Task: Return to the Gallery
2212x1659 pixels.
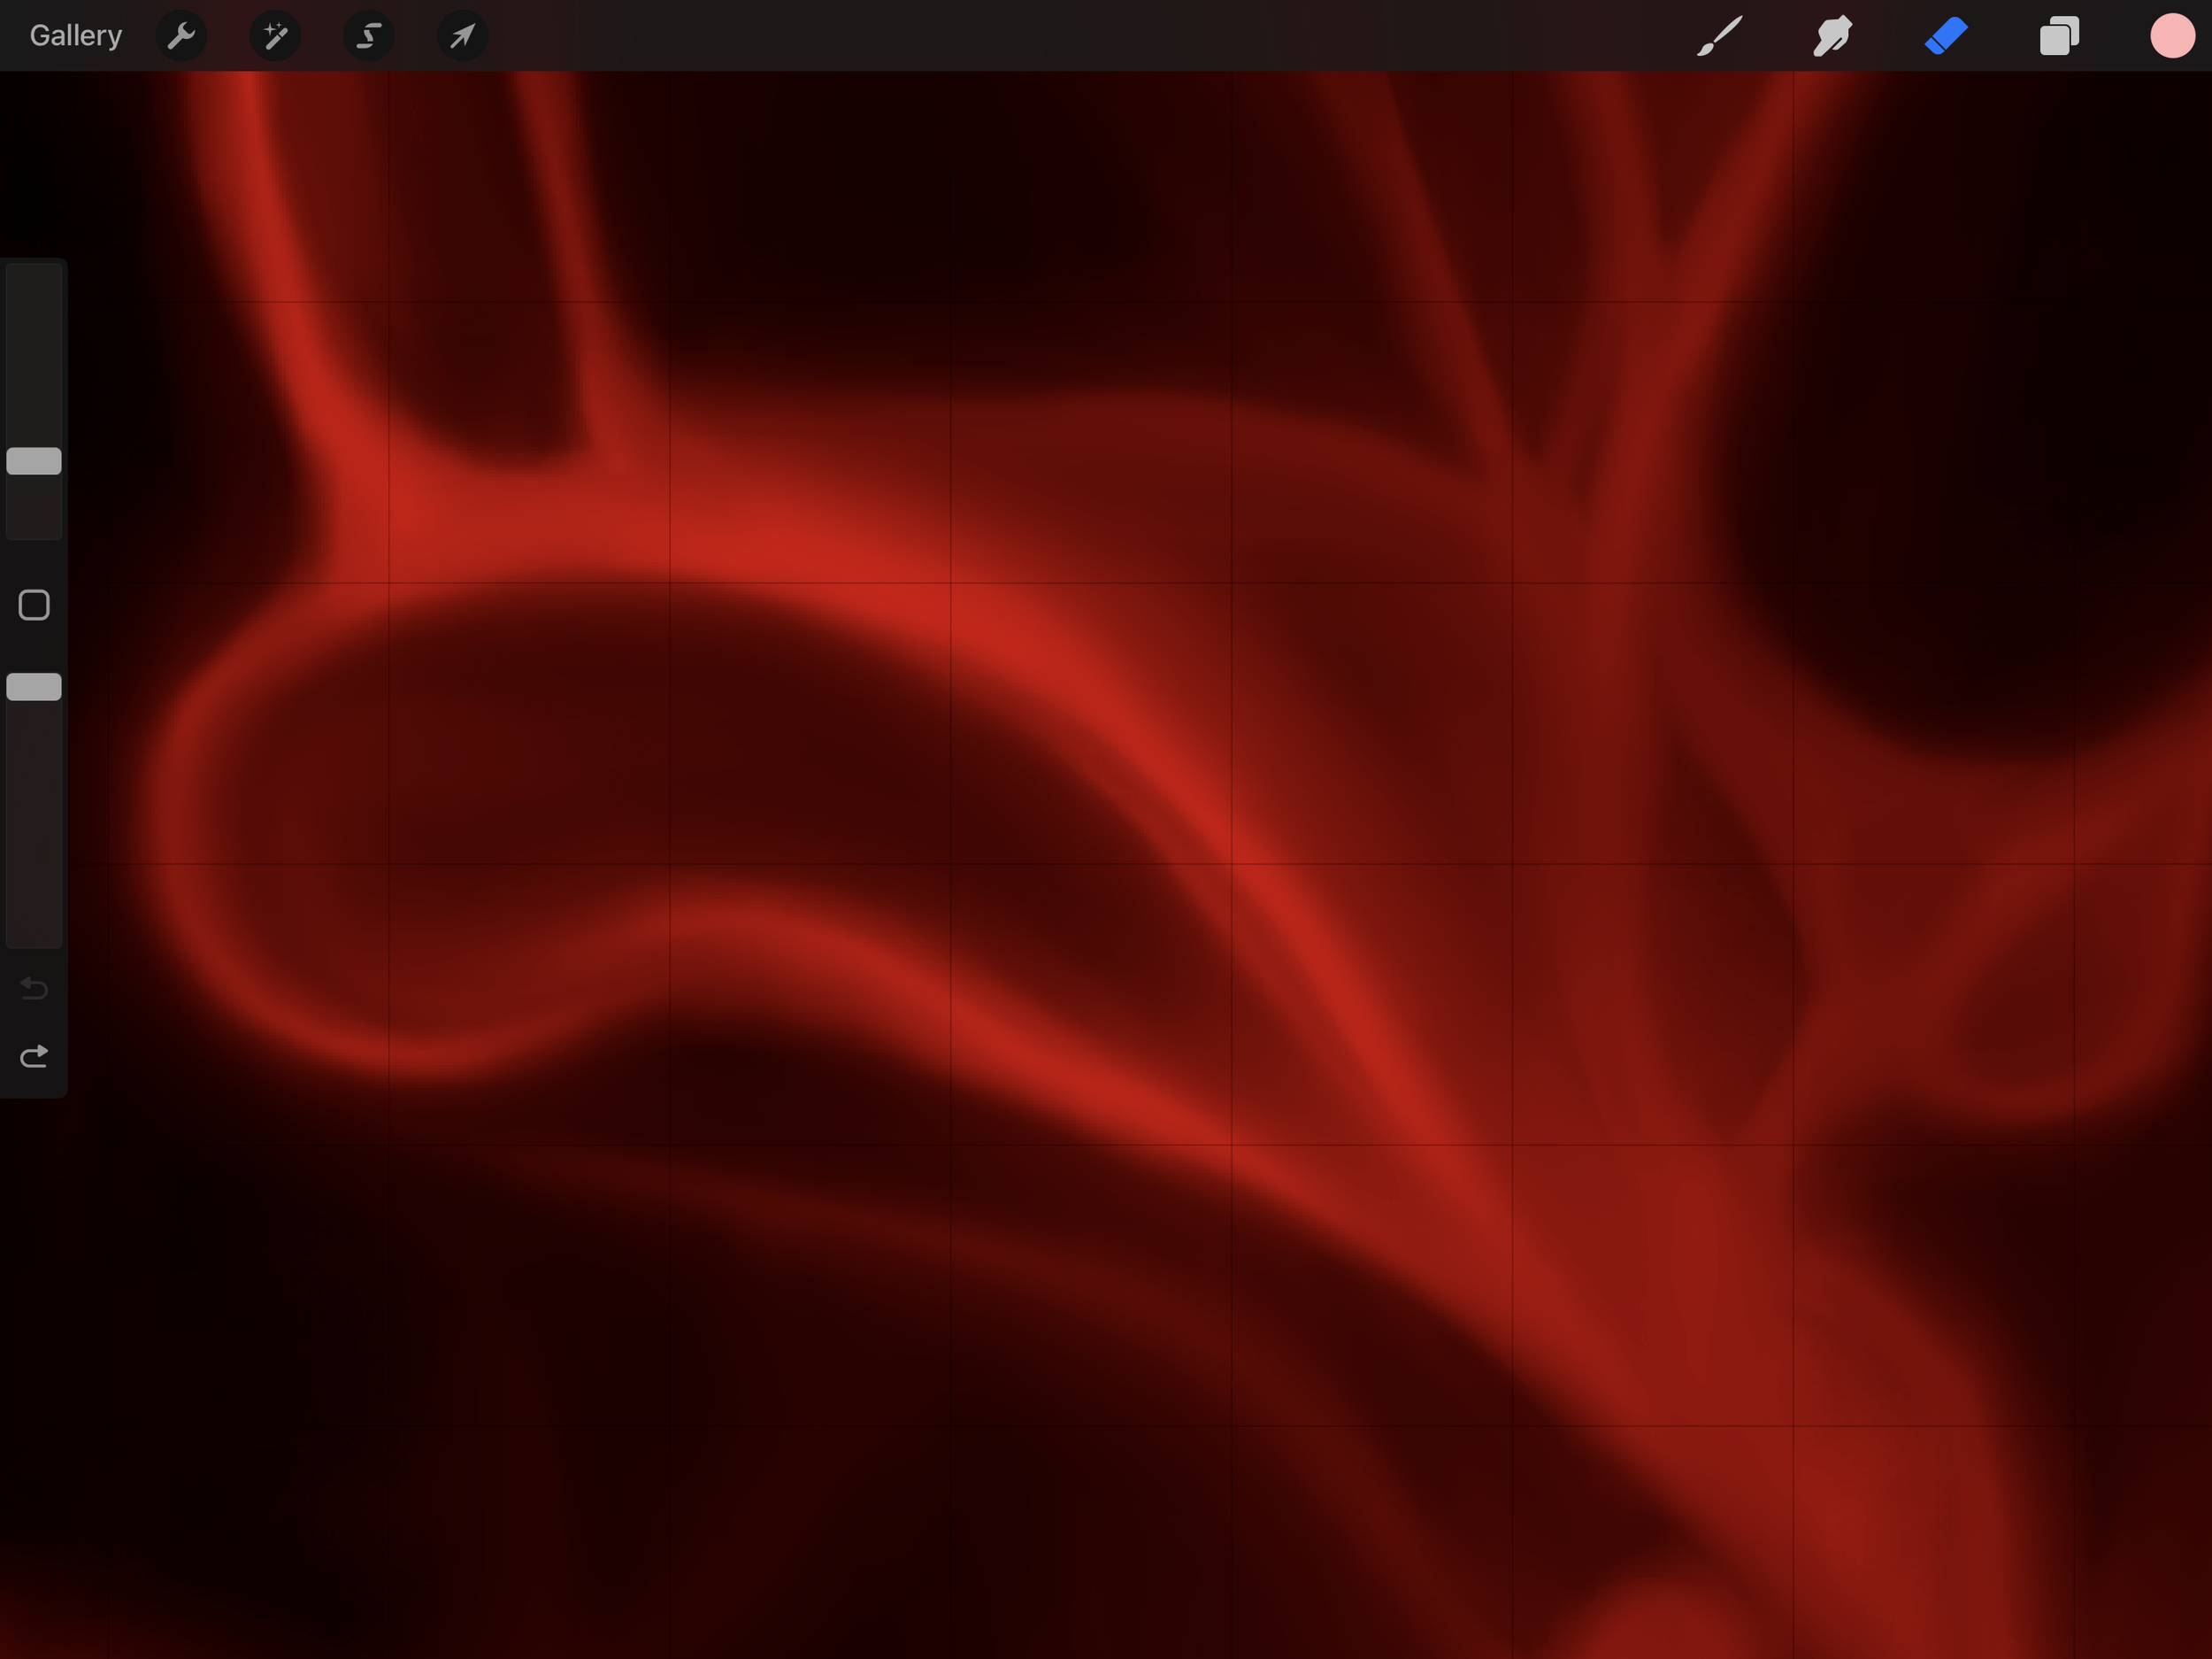Action: pos(75,36)
